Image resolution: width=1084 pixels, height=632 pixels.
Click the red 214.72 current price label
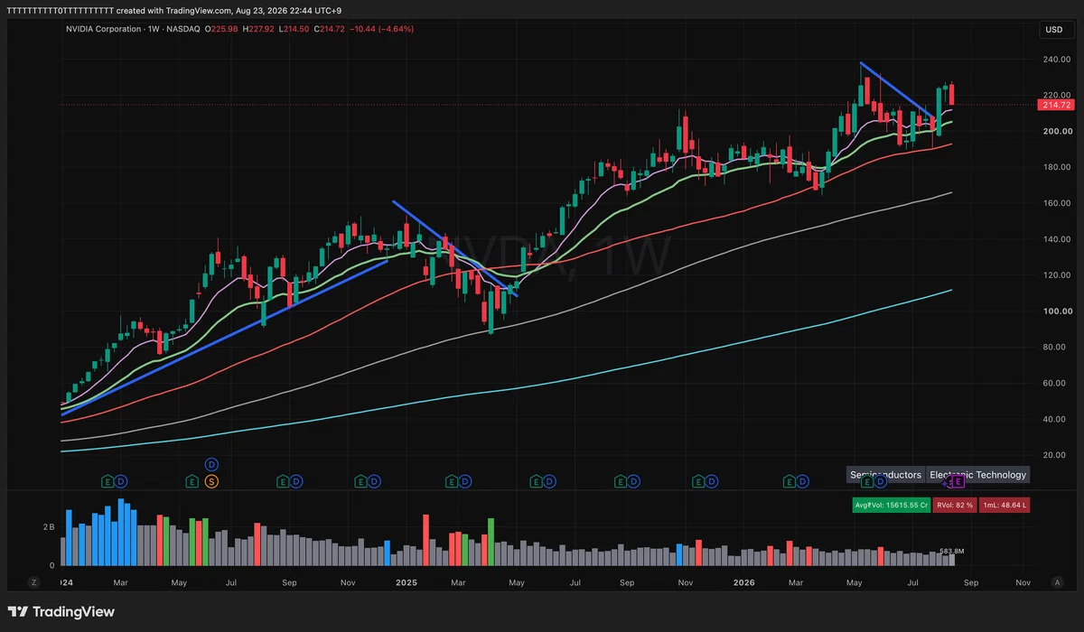1056,105
